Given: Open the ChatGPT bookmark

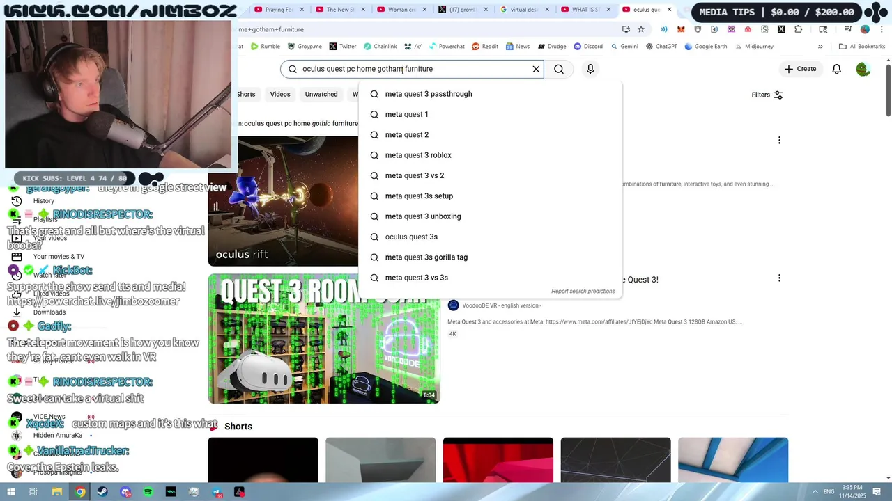Looking at the screenshot, I should point(661,47).
